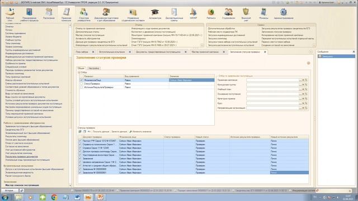Screen dimensions: 358x201
Task: Open Диссертационные советы section
Action: tap(174, 15)
